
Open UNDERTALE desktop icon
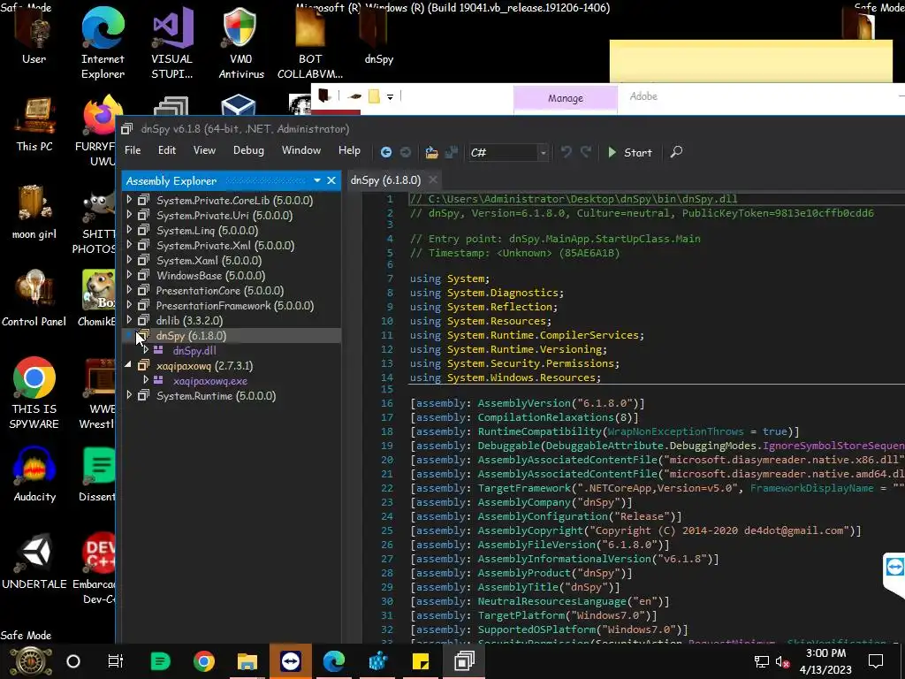click(x=34, y=560)
